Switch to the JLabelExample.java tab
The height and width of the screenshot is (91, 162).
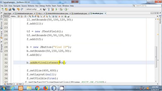coord(80,13)
